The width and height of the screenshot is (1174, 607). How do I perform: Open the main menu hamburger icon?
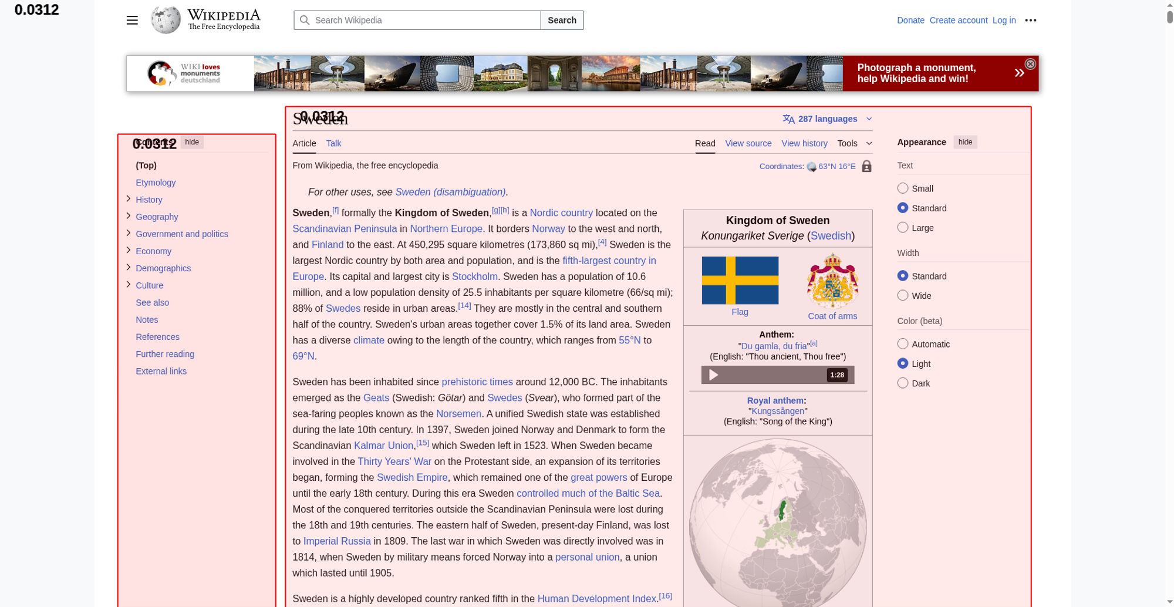click(132, 20)
